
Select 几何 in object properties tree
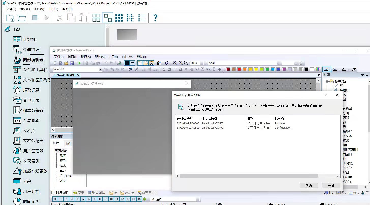click(x=63, y=156)
